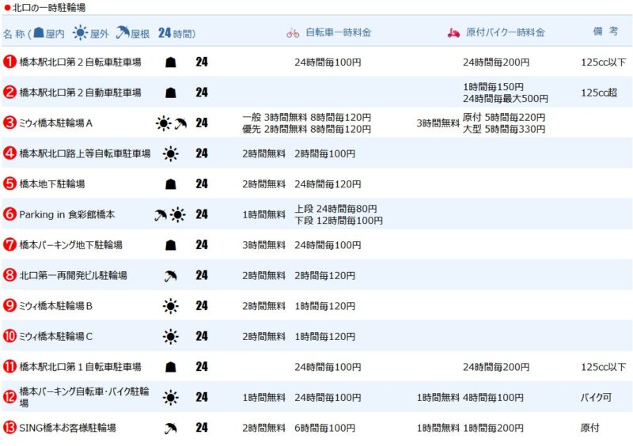
Task: Click the red number 4 marker icon
Action: (9, 153)
